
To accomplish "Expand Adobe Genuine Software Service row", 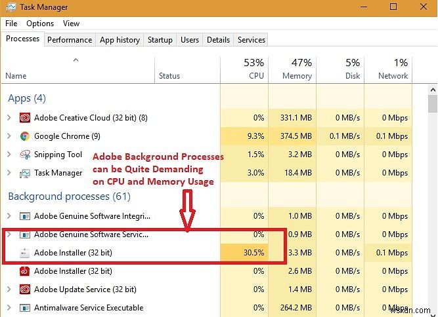I will [x=9, y=234].
